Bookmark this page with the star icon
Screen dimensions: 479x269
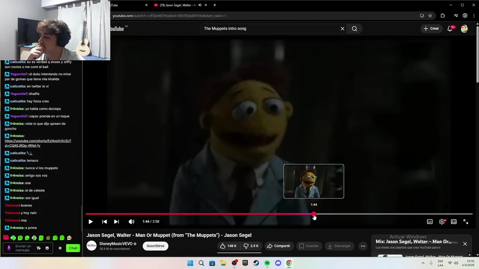click(430, 16)
